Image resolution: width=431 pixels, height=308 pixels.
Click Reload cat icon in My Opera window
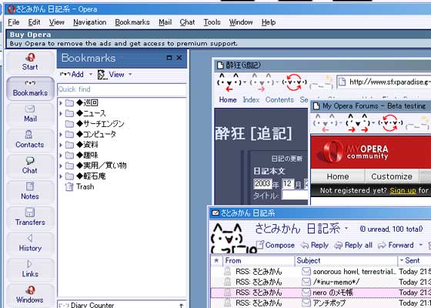click(x=390, y=123)
